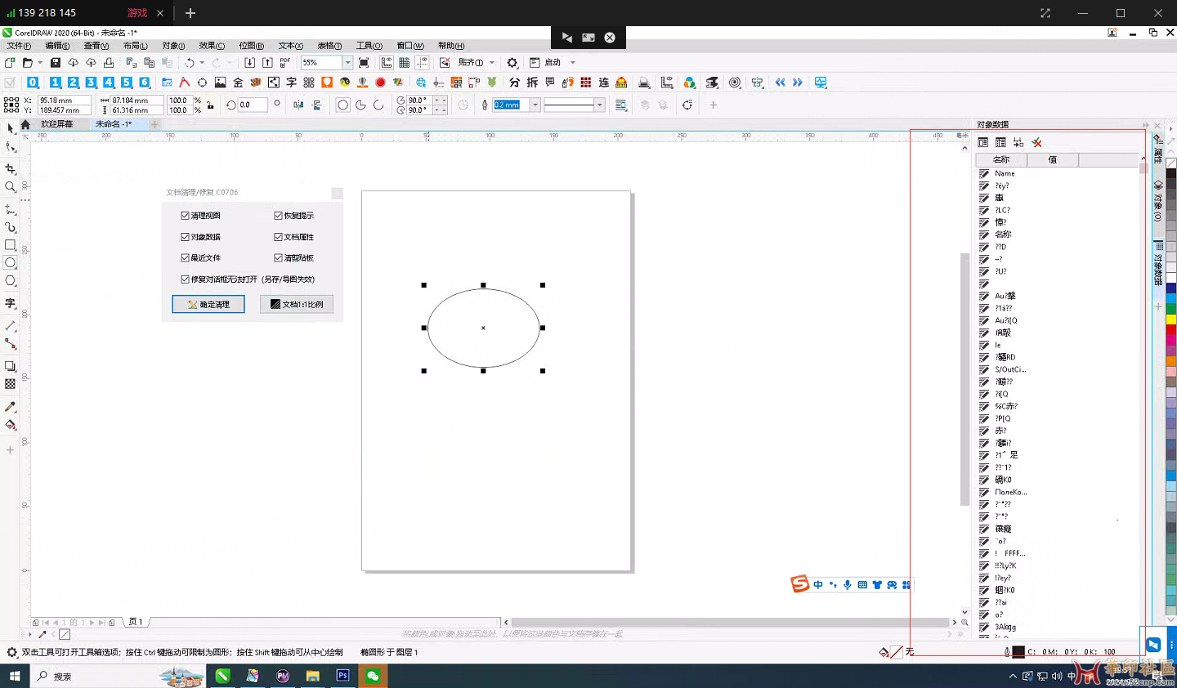This screenshot has height=688, width=1177.
Task: Open the zoom level 55% dropdown
Action: click(x=347, y=62)
